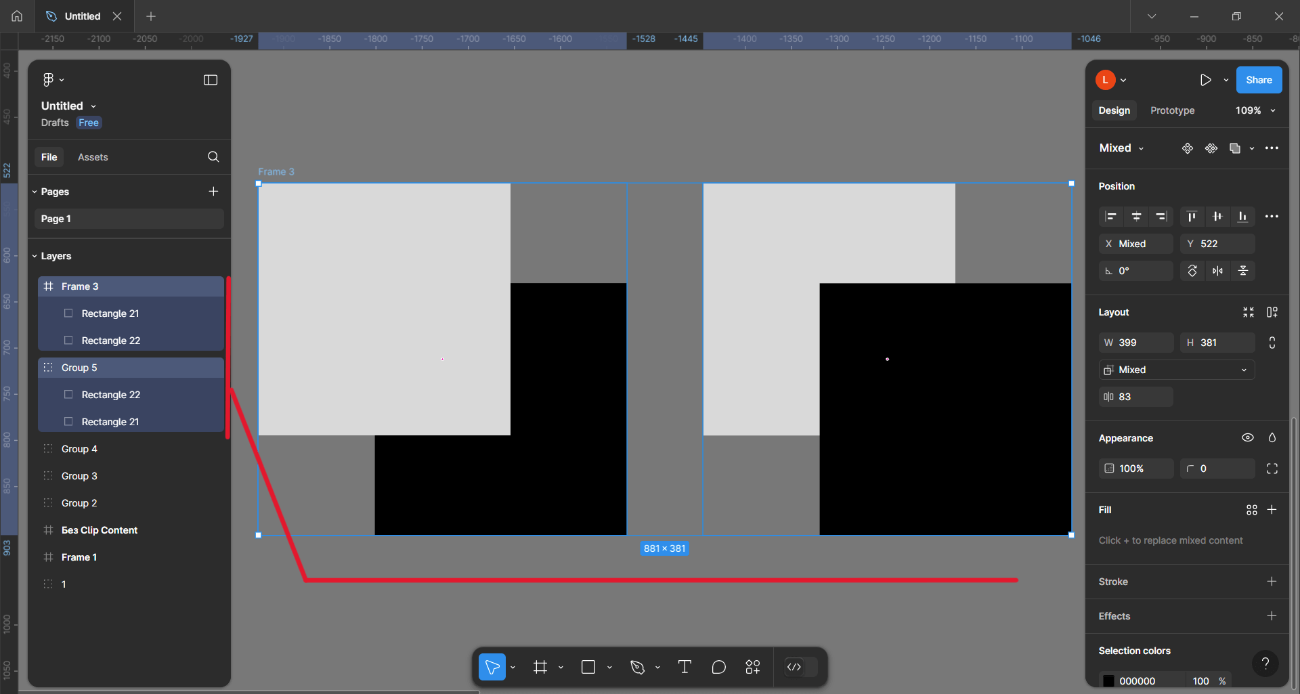
Task: Switch to the Design tab
Action: tap(1114, 110)
